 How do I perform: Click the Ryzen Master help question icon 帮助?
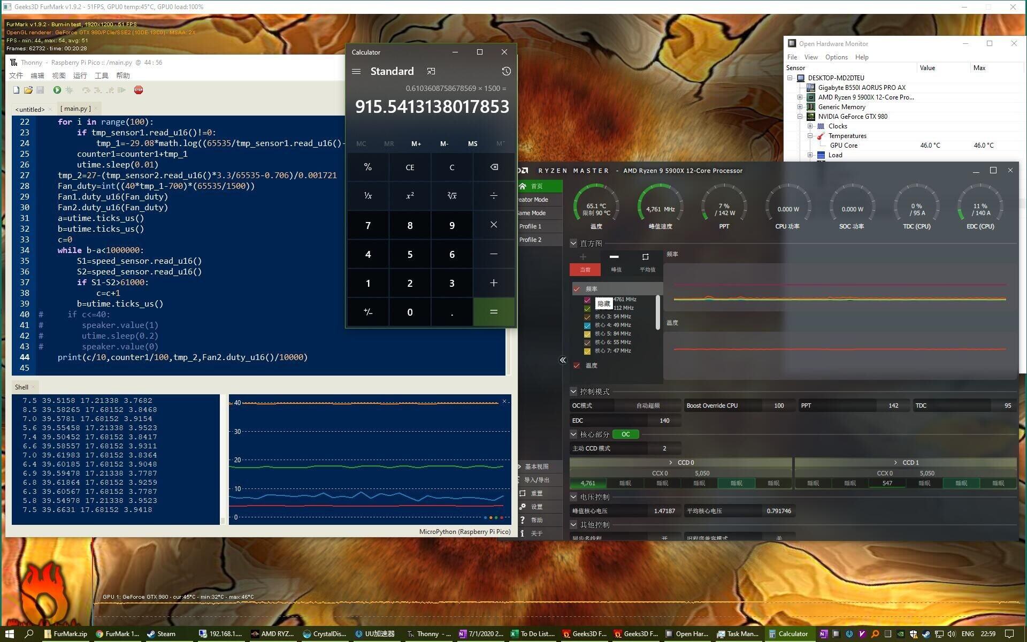coord(523,519)
